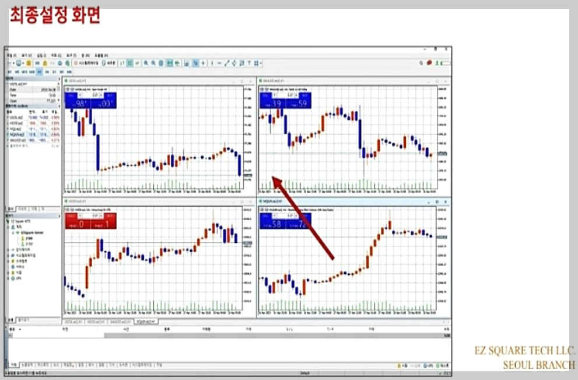The width and height of the screenshot is (578, 380).
Task: Open the 거래 tab in toolbox
Action: pos(13,365)
